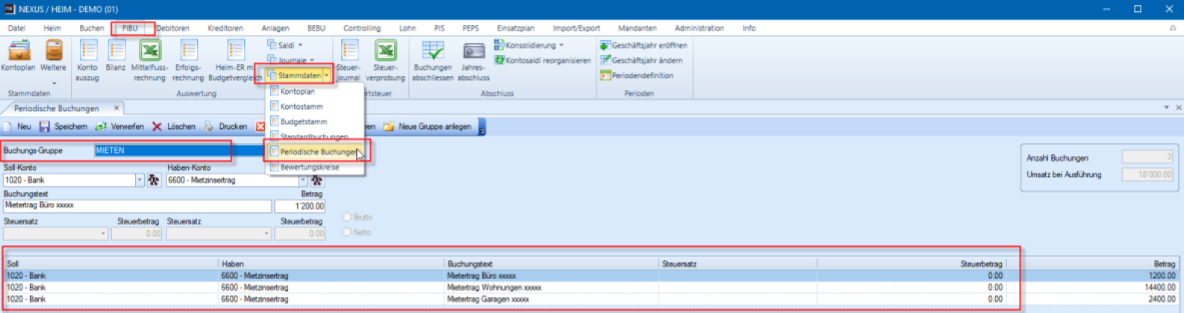Choose Bewertungskreise menu entry
The image size is (1184, 313).
click(x=316, y=167)
